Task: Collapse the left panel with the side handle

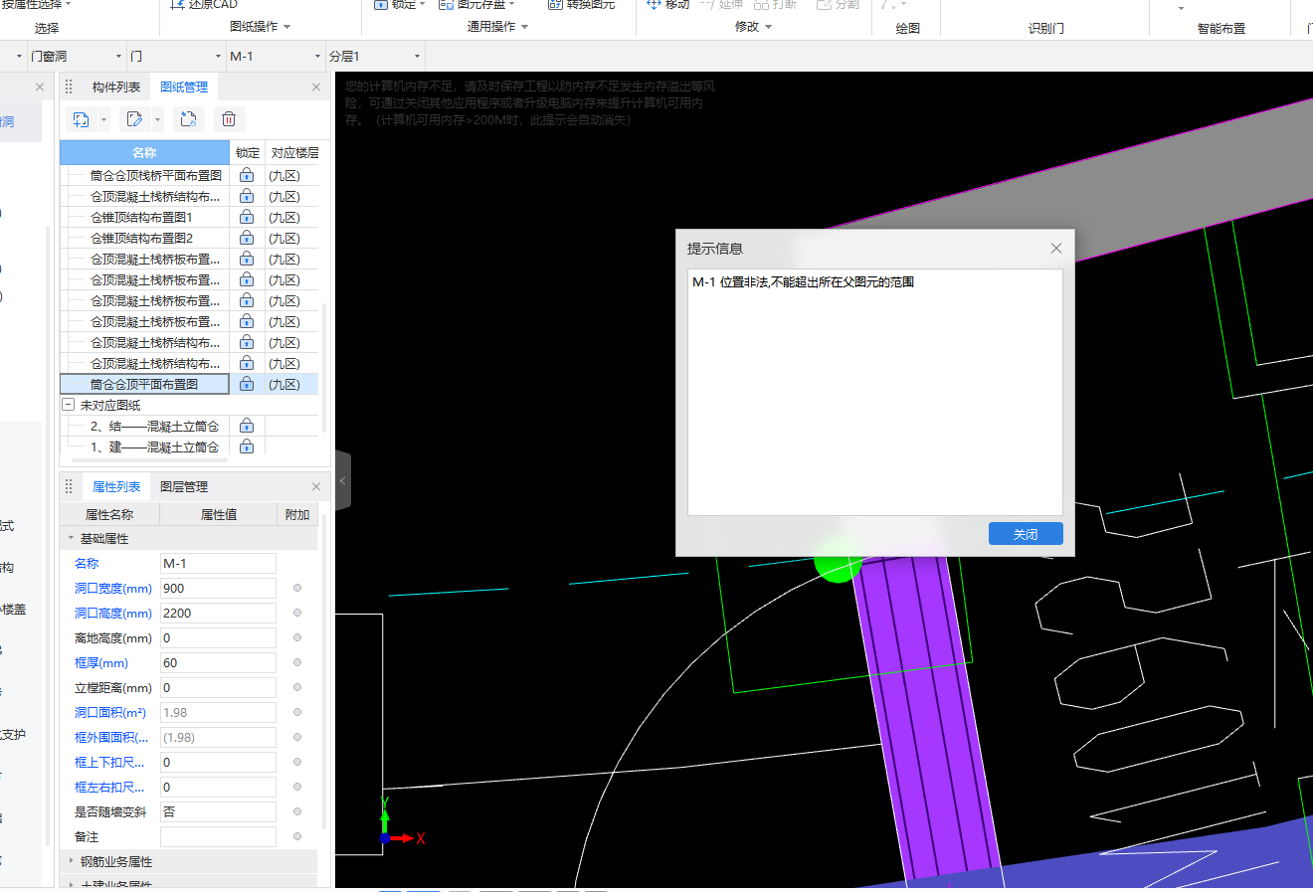Action: [343, 480]
